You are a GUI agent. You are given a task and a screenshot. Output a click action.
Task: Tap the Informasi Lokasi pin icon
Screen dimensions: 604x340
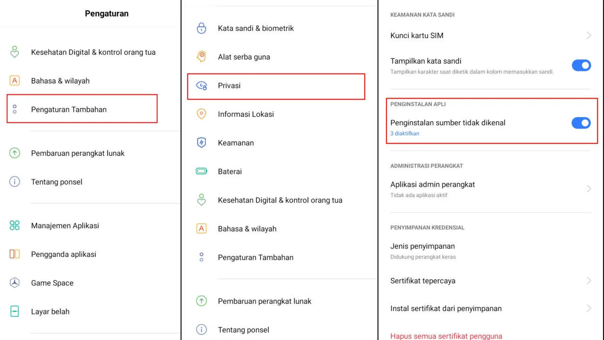pyautogui.click(x=201, y=114)
